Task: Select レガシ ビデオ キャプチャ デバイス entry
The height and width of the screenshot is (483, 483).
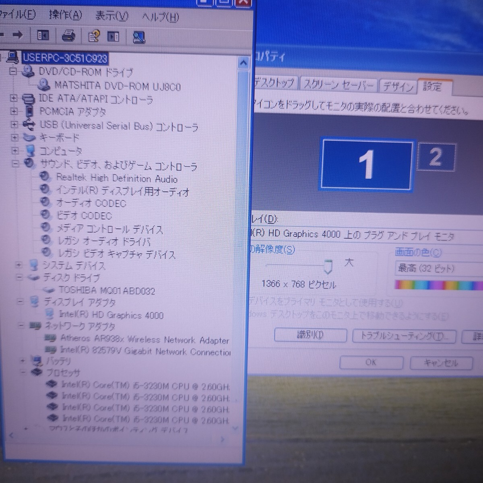Action: pos(117,254)
